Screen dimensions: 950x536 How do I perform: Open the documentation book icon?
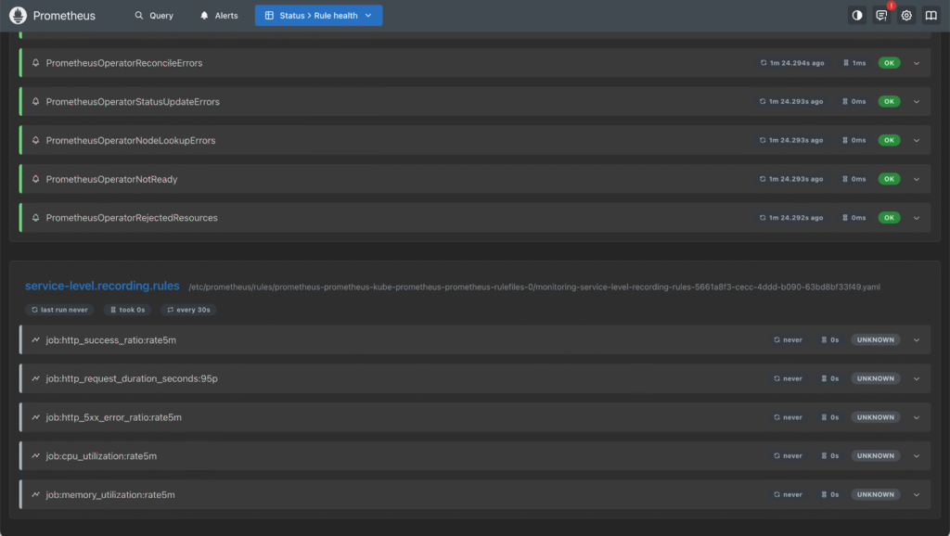click(931, 16)
